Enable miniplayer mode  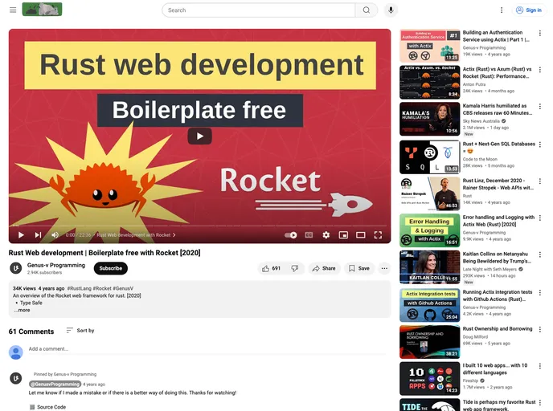[x=343, y=235]
